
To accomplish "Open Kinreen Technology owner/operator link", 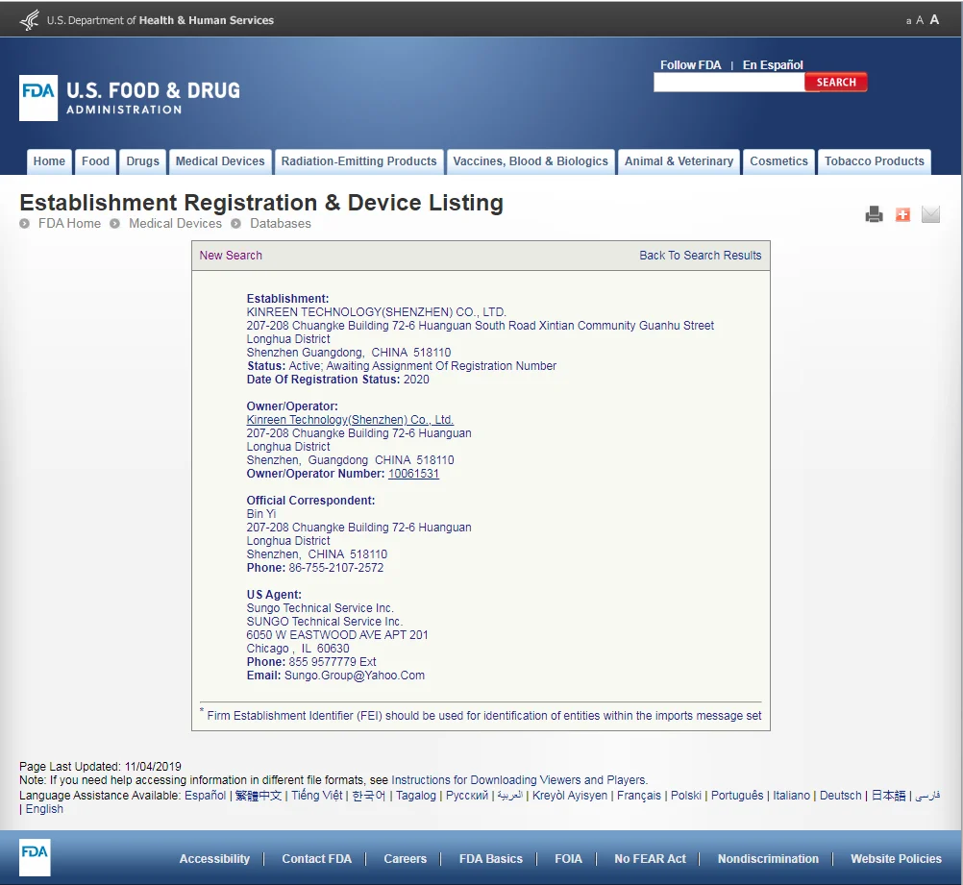I will (x=350, y=420).
